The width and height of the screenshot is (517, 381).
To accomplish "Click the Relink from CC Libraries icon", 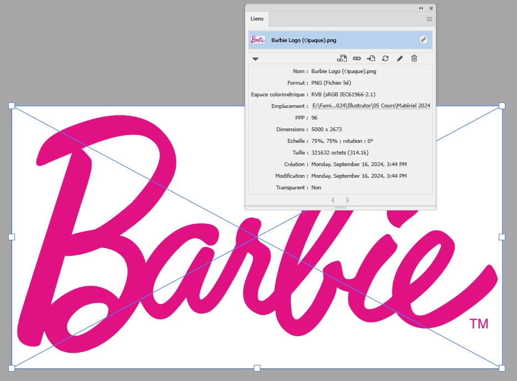I will pyautogui.click(x=341, y=58).
